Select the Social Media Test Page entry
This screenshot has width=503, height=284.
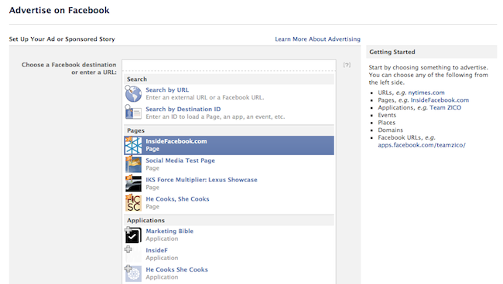pyautogui.click(x=229, y=164)
